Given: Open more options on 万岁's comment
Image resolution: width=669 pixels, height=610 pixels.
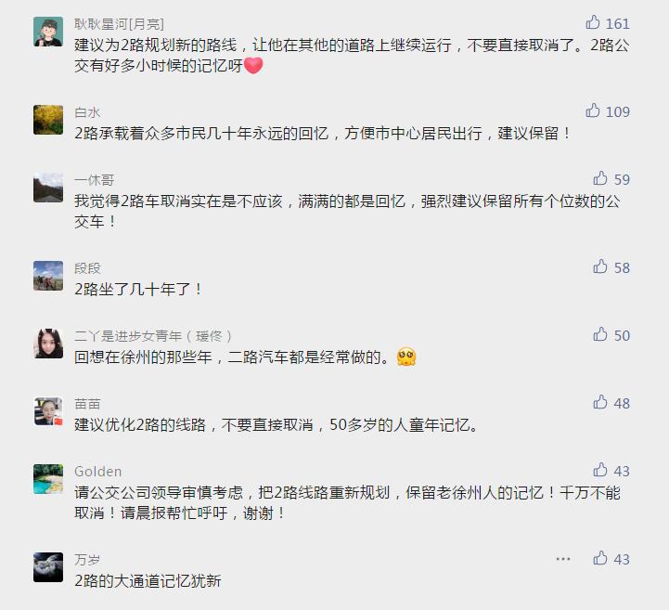Looking at the screenshot, I should tap(563, 559).
